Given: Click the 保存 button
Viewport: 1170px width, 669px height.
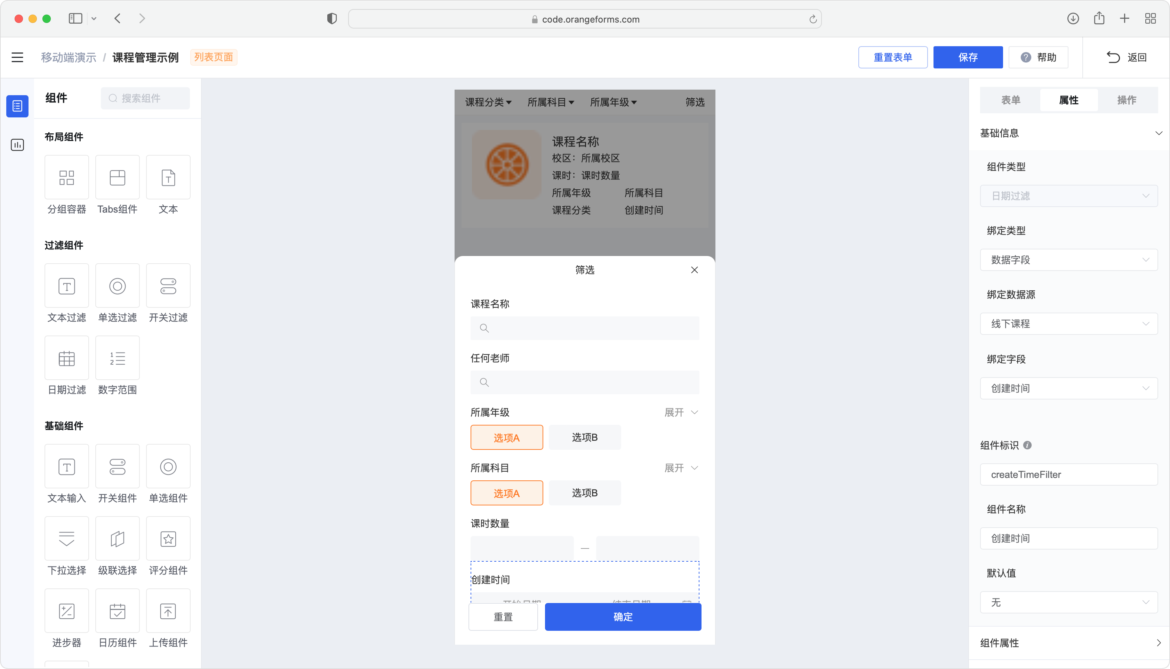Looking at the screenshot, I should (968, 57).
